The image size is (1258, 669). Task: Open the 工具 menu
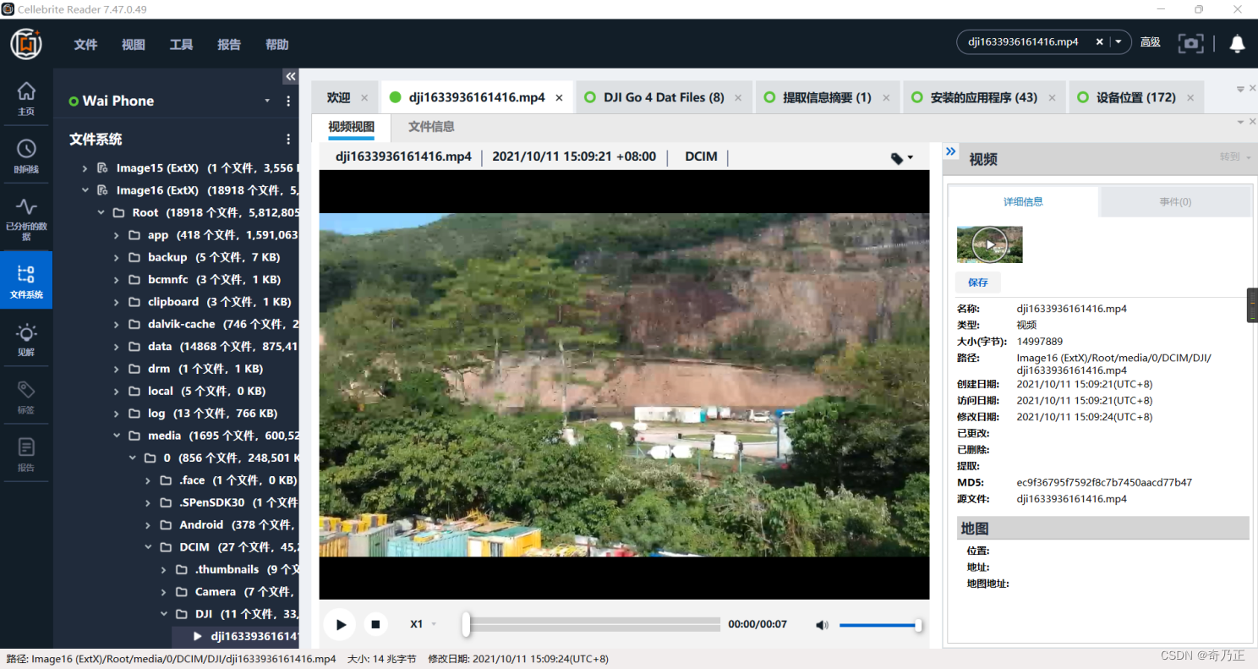pos(181,45)
